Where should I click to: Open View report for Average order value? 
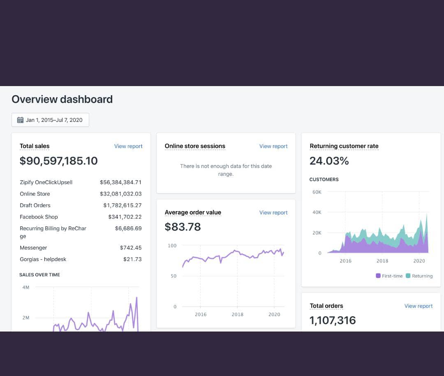[273, 213]
